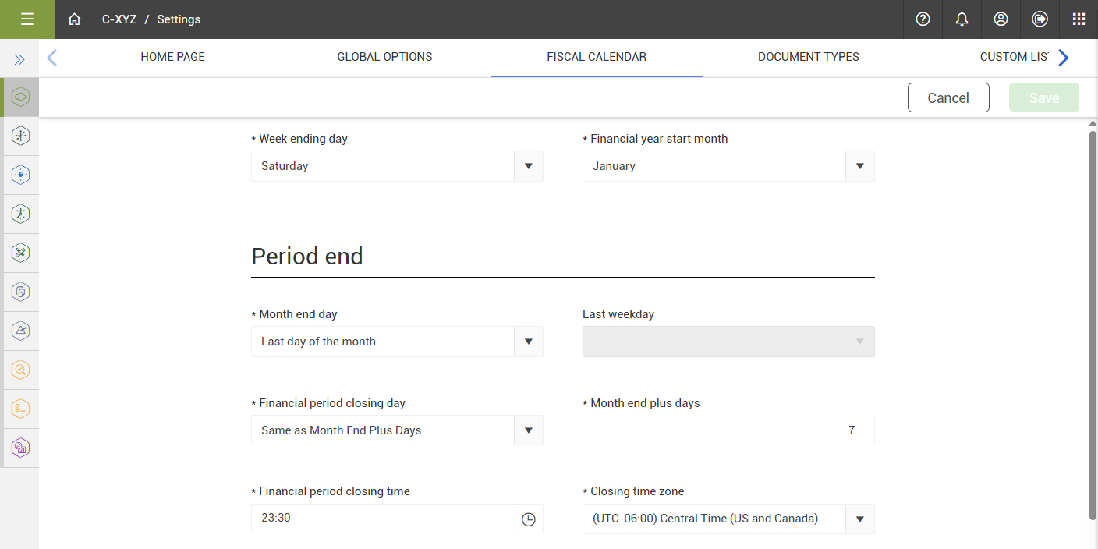Open the hamburger main menu
This screenshot has height=549, width=1098.
(27, 19)
